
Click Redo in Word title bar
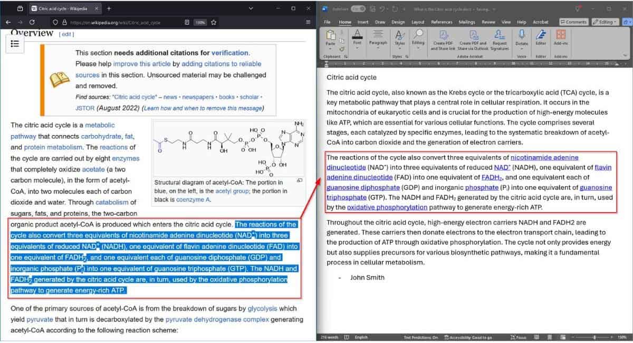click(395, 9)
